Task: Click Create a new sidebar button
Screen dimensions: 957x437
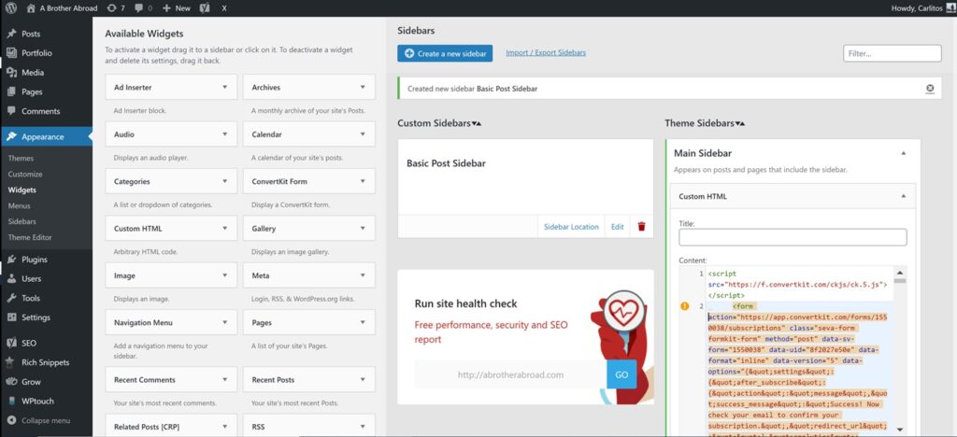Action: 445,53
